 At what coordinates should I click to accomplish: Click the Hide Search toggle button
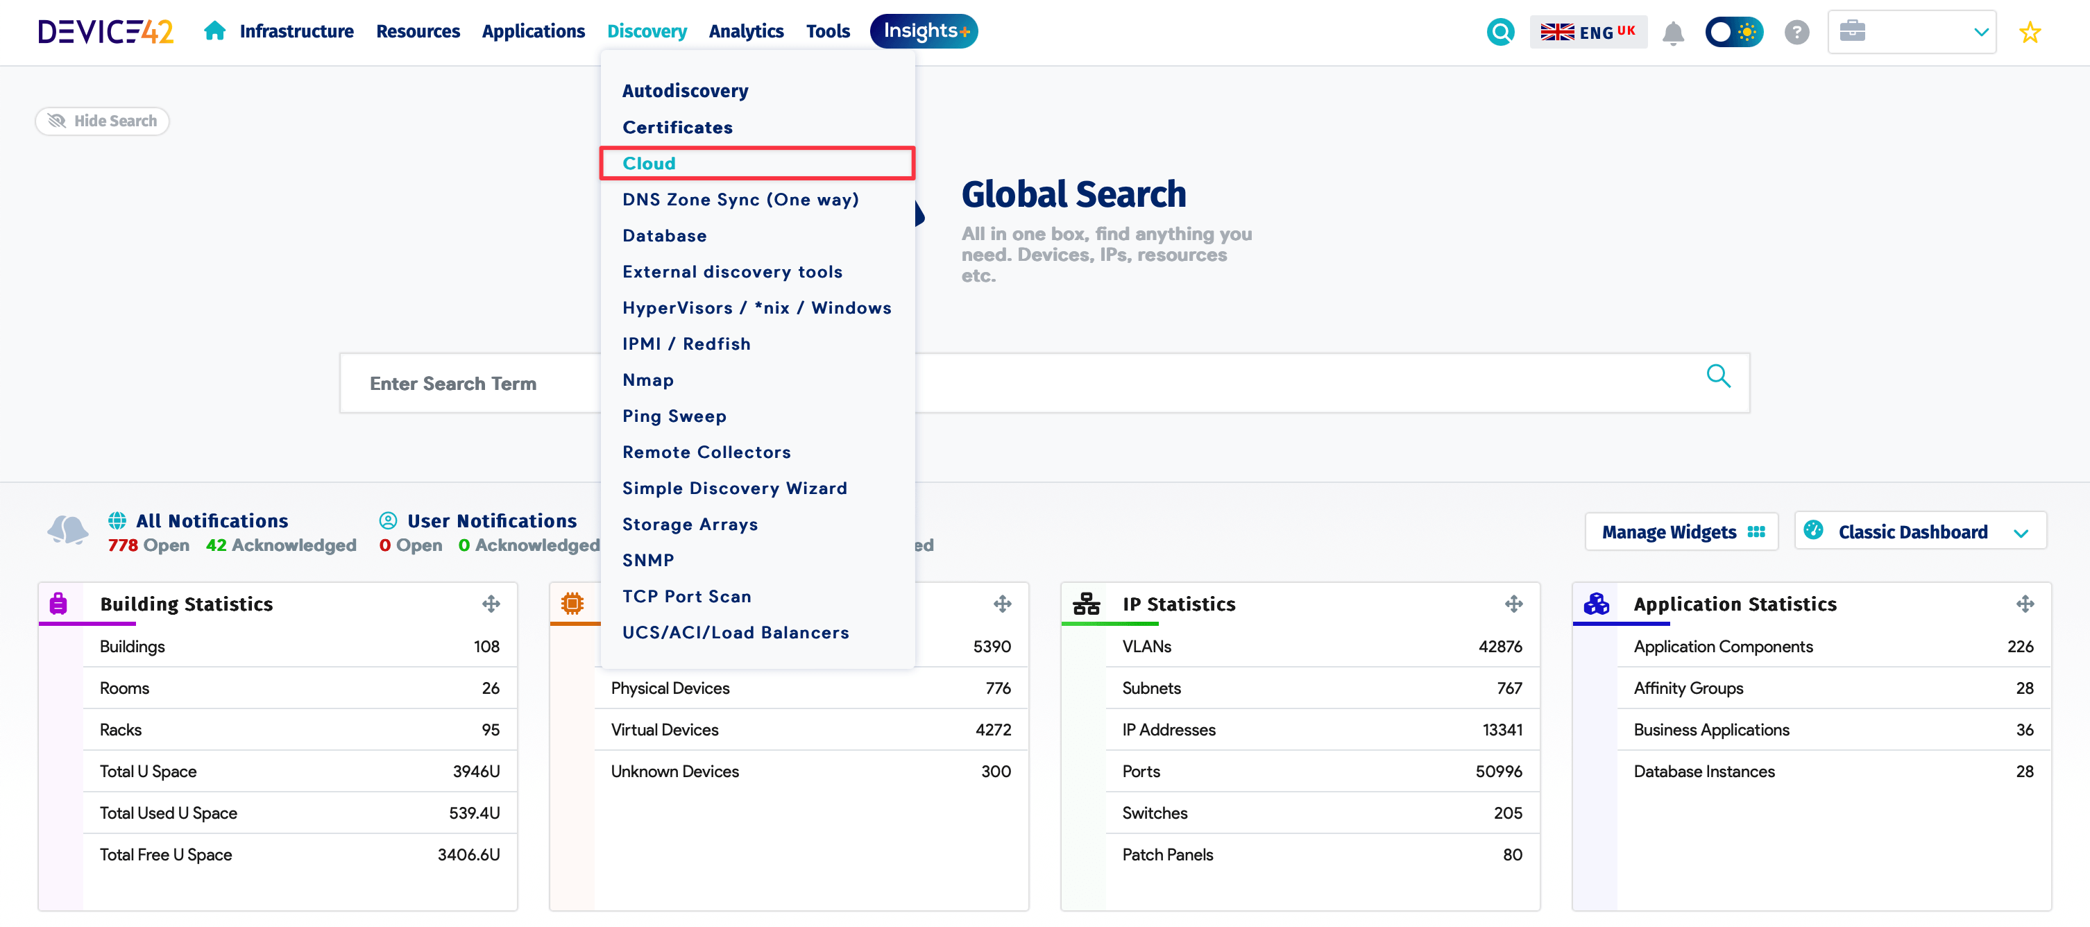tap(102, 121)
